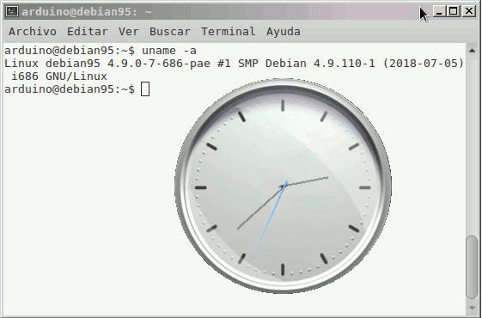The width and height of the screenshot is (482, 318).
Task: Click the blue second hand of the clock
Action: pyautogui.click(x=271, y=218)
